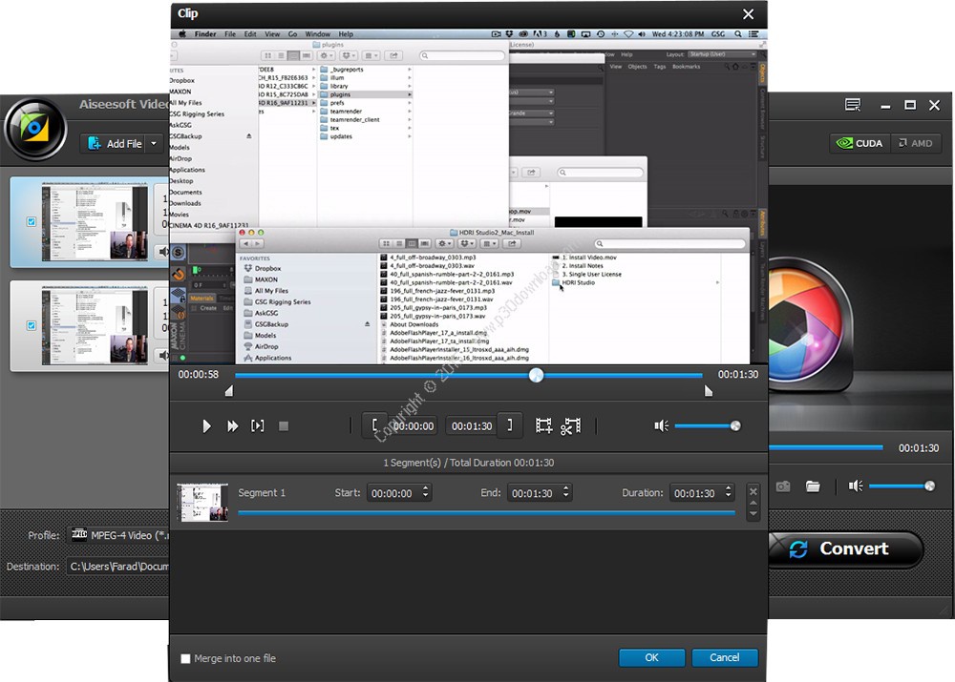Click the second video audio speaker icon
This screenshot has height=682, width=955.
pos(163,355)
